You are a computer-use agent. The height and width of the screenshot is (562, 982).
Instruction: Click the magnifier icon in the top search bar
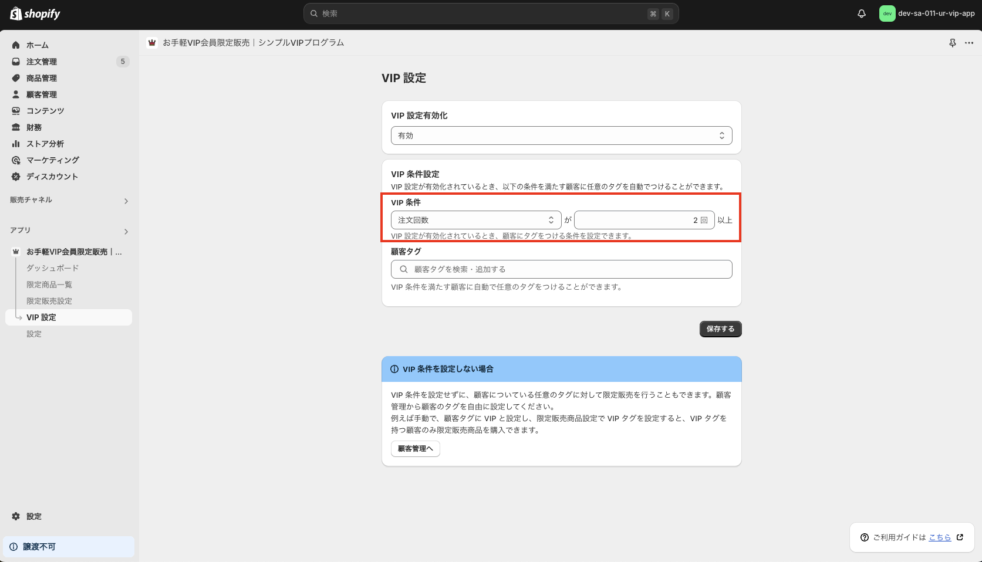(314, 13)
